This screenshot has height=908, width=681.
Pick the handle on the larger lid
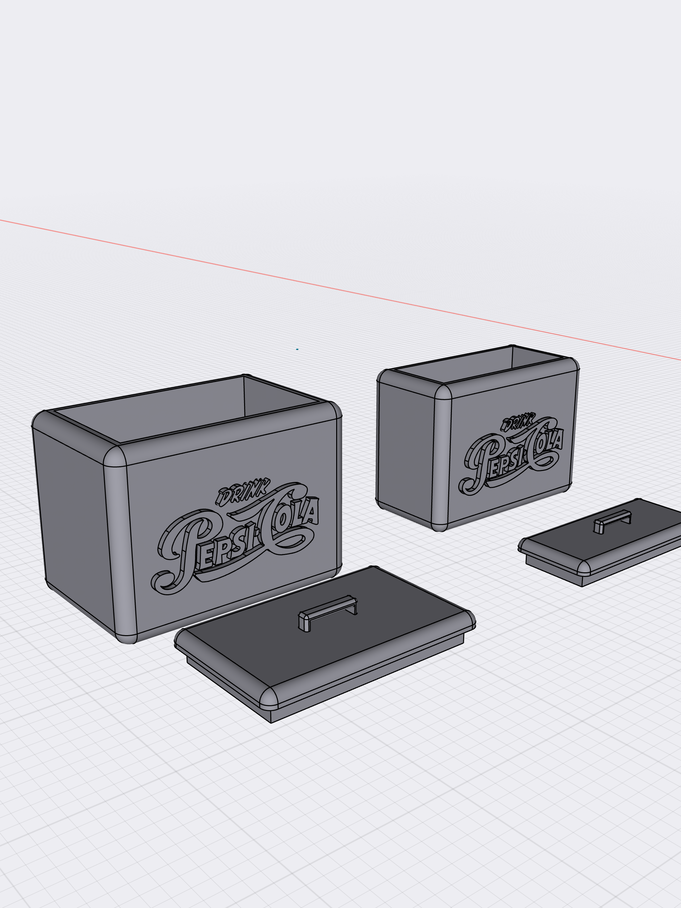click(328, 613)
